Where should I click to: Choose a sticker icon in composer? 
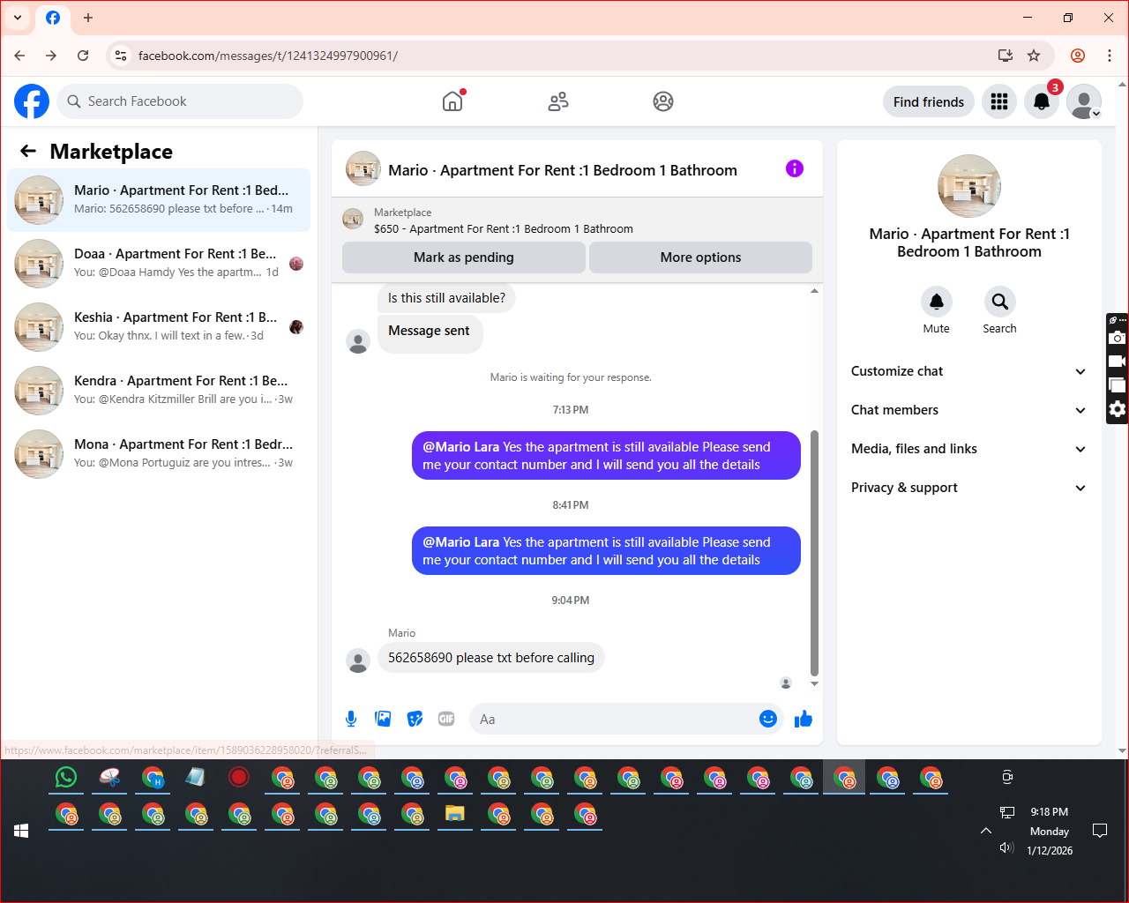(x=415, y=719)
